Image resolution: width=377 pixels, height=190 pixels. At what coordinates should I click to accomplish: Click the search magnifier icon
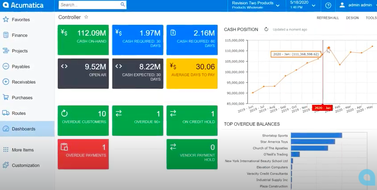pyautogui.click(x=123, y=4)
